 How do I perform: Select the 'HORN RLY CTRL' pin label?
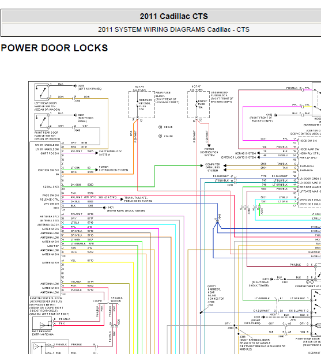tap(309, 153)
